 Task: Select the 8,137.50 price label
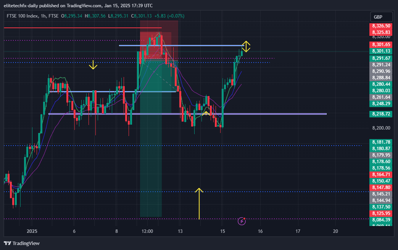381,207
